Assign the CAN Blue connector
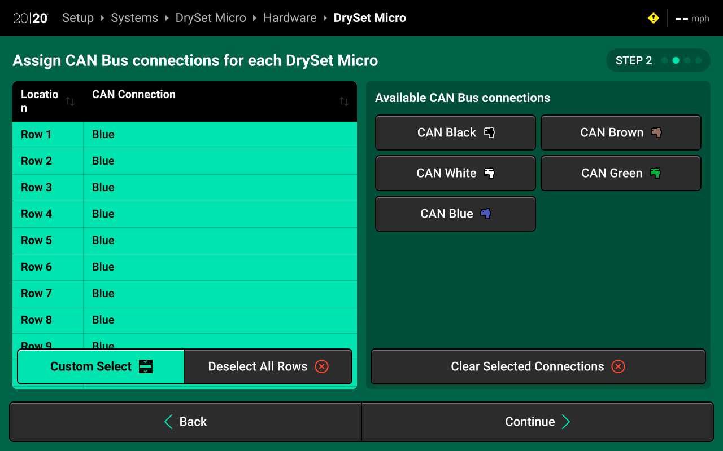 [x=455, y=214]
